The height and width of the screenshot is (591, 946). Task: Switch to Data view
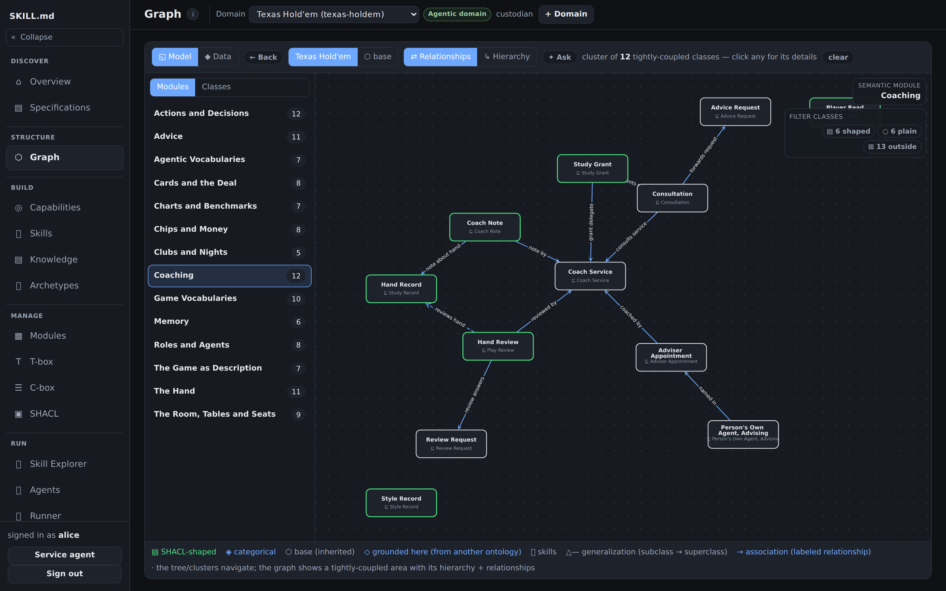pos(218,57)
